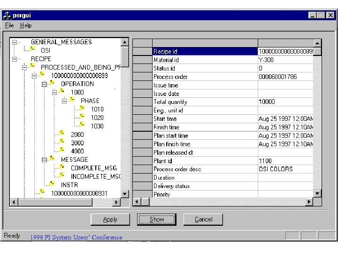338x254 pixels.
Task: Click the flag icon beside COMPLETE_MSG
Action: pyautogui.click(x=62, y=166)
